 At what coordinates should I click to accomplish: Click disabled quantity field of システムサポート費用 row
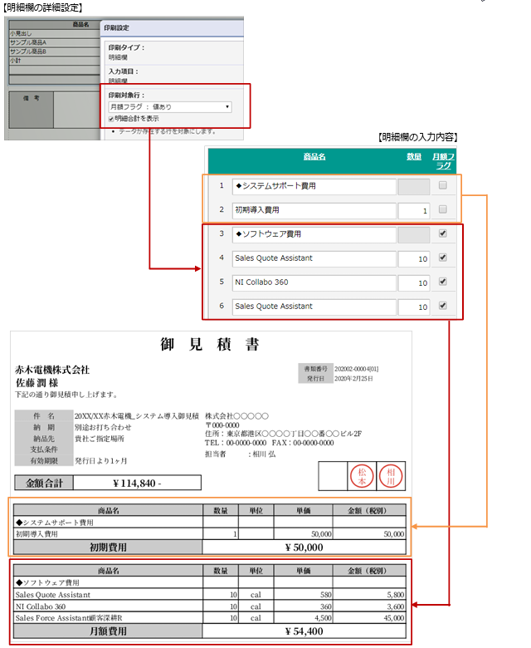click(x=414, y=186)
